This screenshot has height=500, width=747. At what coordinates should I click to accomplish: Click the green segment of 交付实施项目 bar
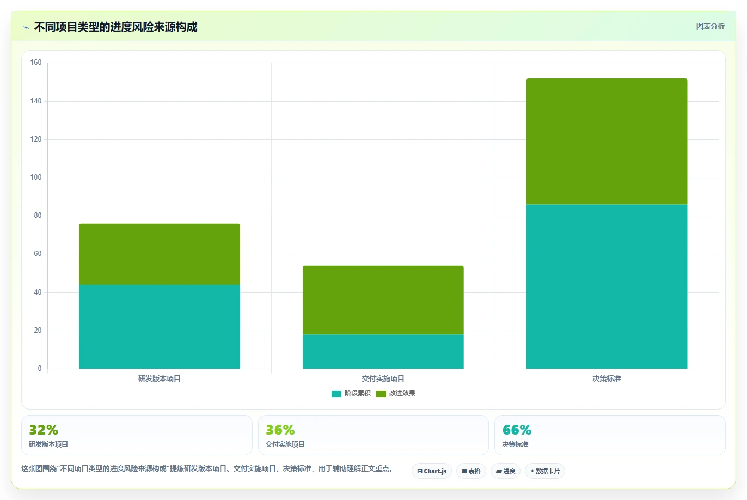tap(383, 300)
